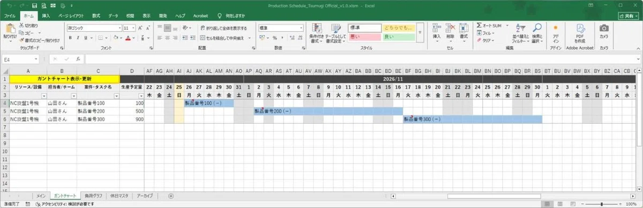Align text to the left

pyautogui.click(x=160, y=38)
